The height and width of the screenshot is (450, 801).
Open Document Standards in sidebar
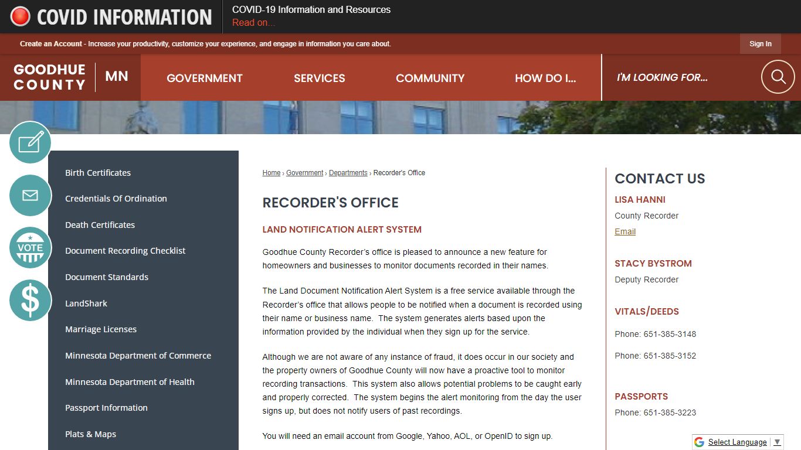107,277
